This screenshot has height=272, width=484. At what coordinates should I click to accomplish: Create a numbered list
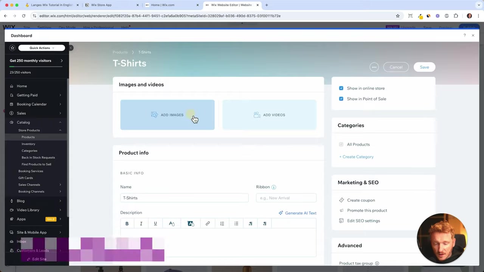236,224
